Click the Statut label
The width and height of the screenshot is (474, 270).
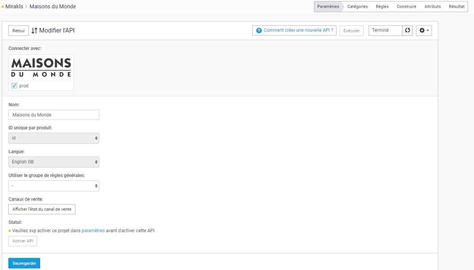(15, 222)
